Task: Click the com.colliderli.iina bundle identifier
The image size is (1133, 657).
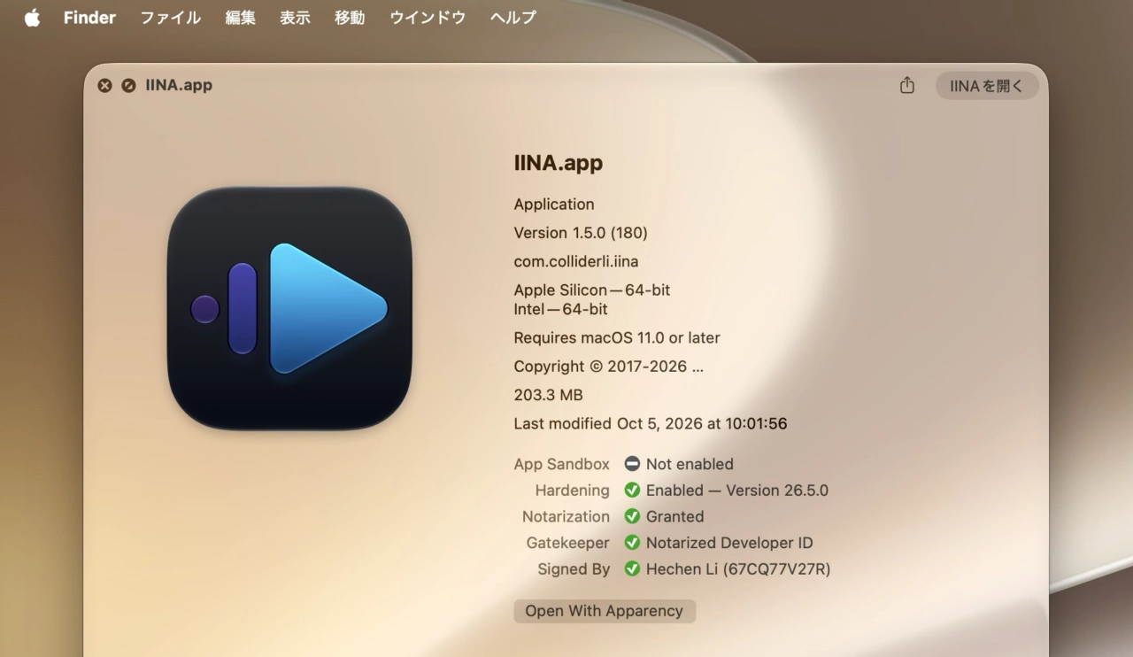Action: [576, 262]
